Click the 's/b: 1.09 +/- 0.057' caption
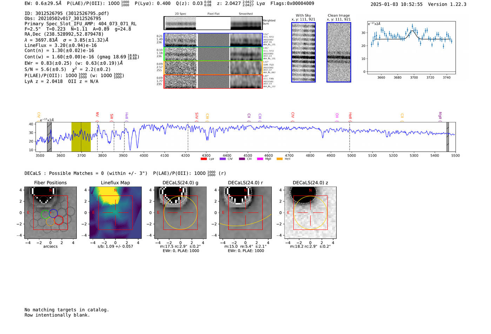The width and height of the screenshot is (491, 334). tap(115, 246)
